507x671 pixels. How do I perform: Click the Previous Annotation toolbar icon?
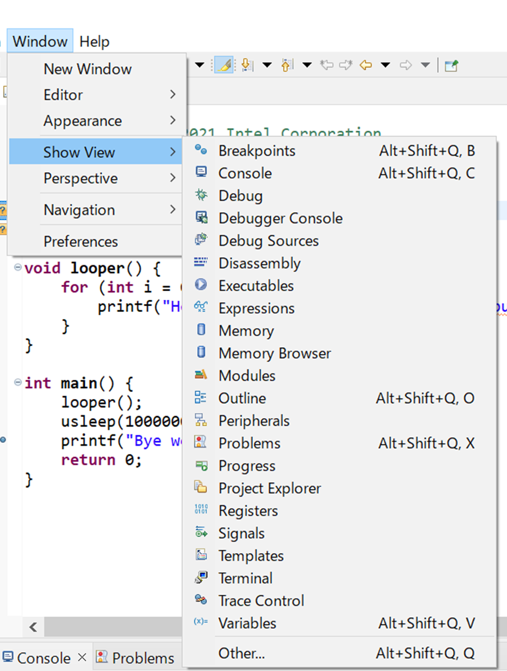(x=287, y=66)
